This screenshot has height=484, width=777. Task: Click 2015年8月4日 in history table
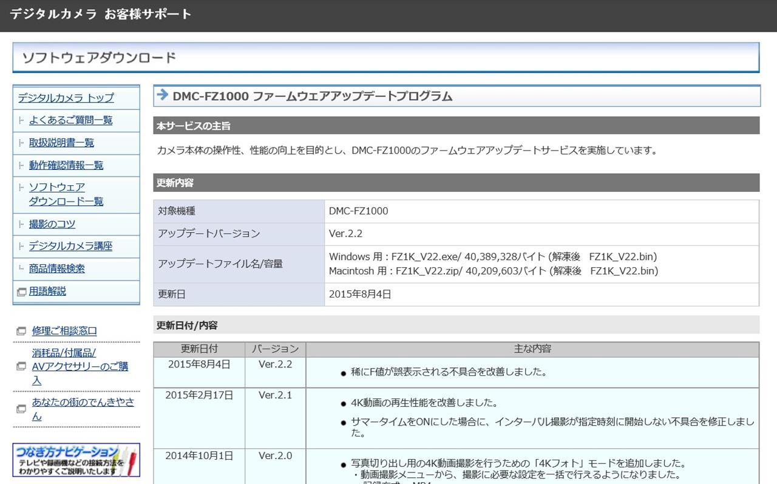point(199,364)
